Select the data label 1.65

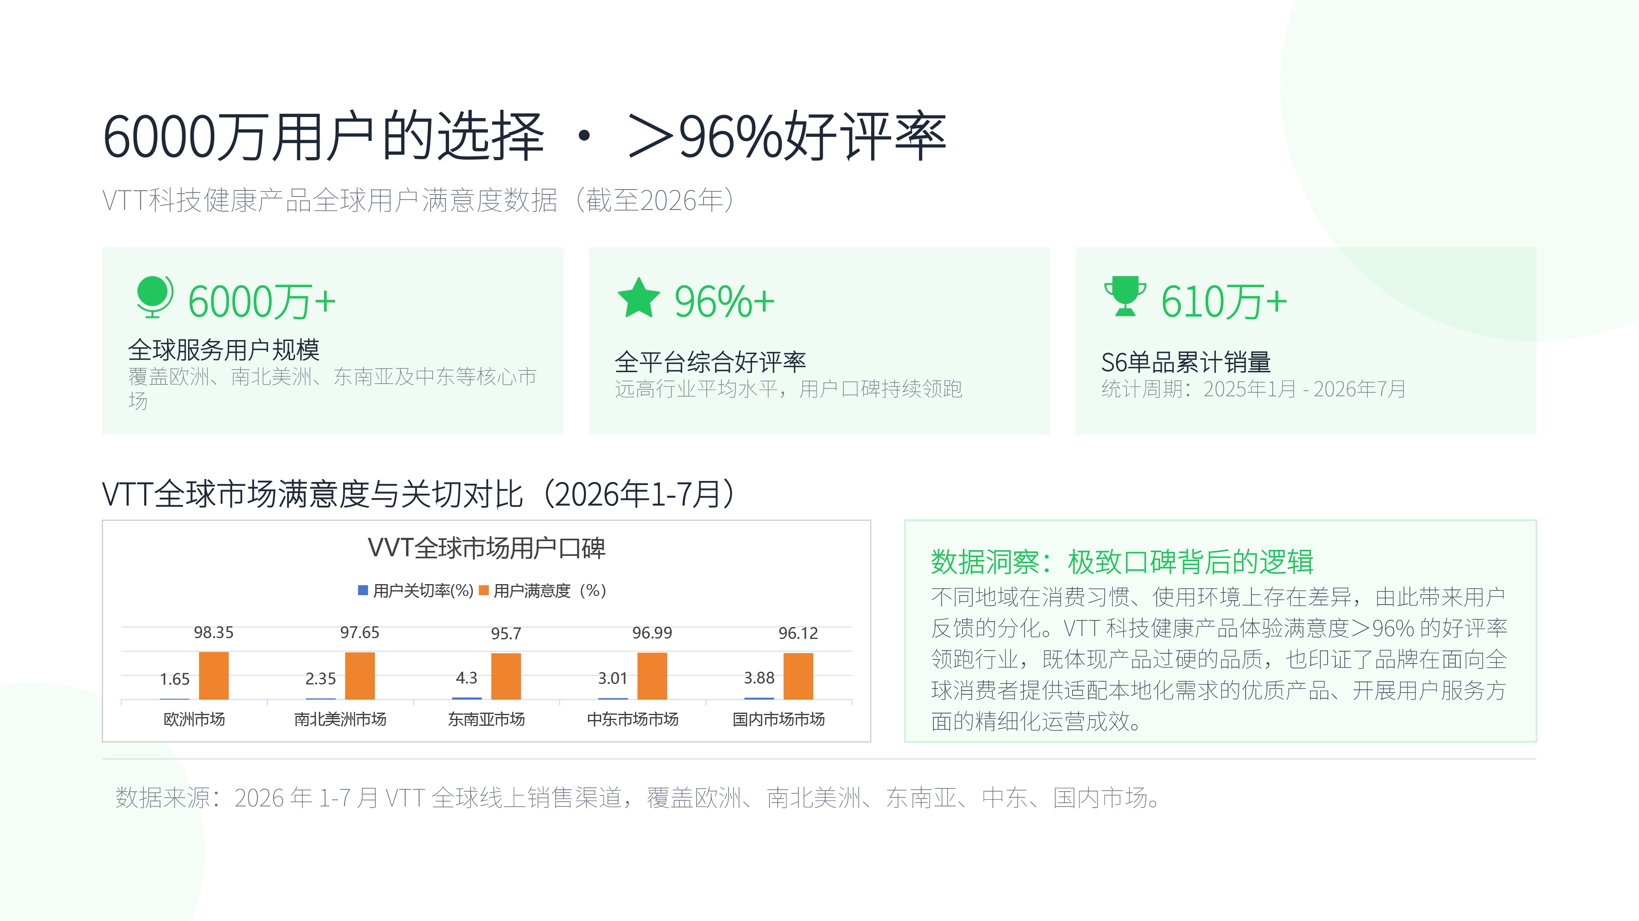[175, 679]
